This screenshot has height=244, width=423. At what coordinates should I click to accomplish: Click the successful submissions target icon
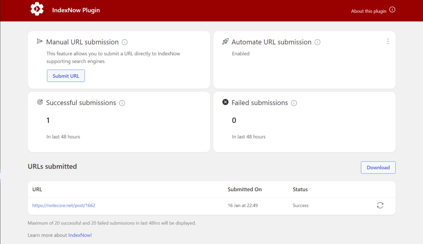point(40,102)
